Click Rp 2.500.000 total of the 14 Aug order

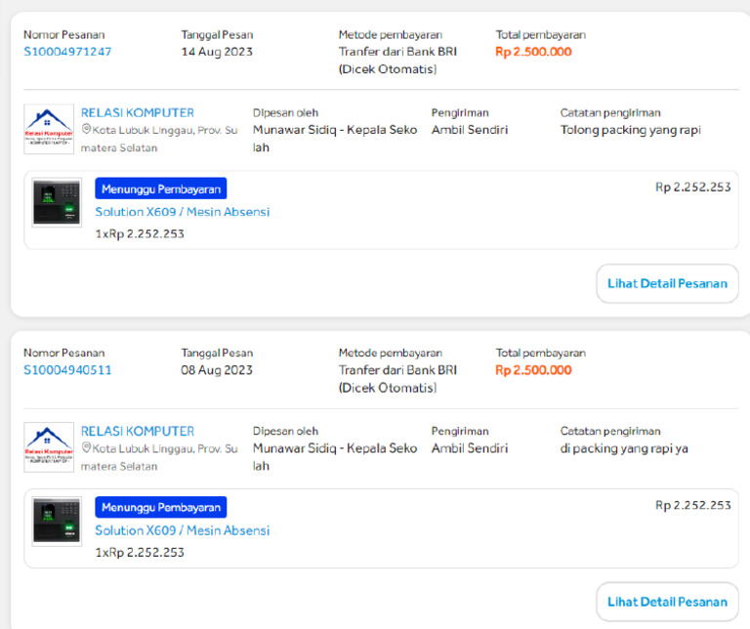tap(533, 52)
